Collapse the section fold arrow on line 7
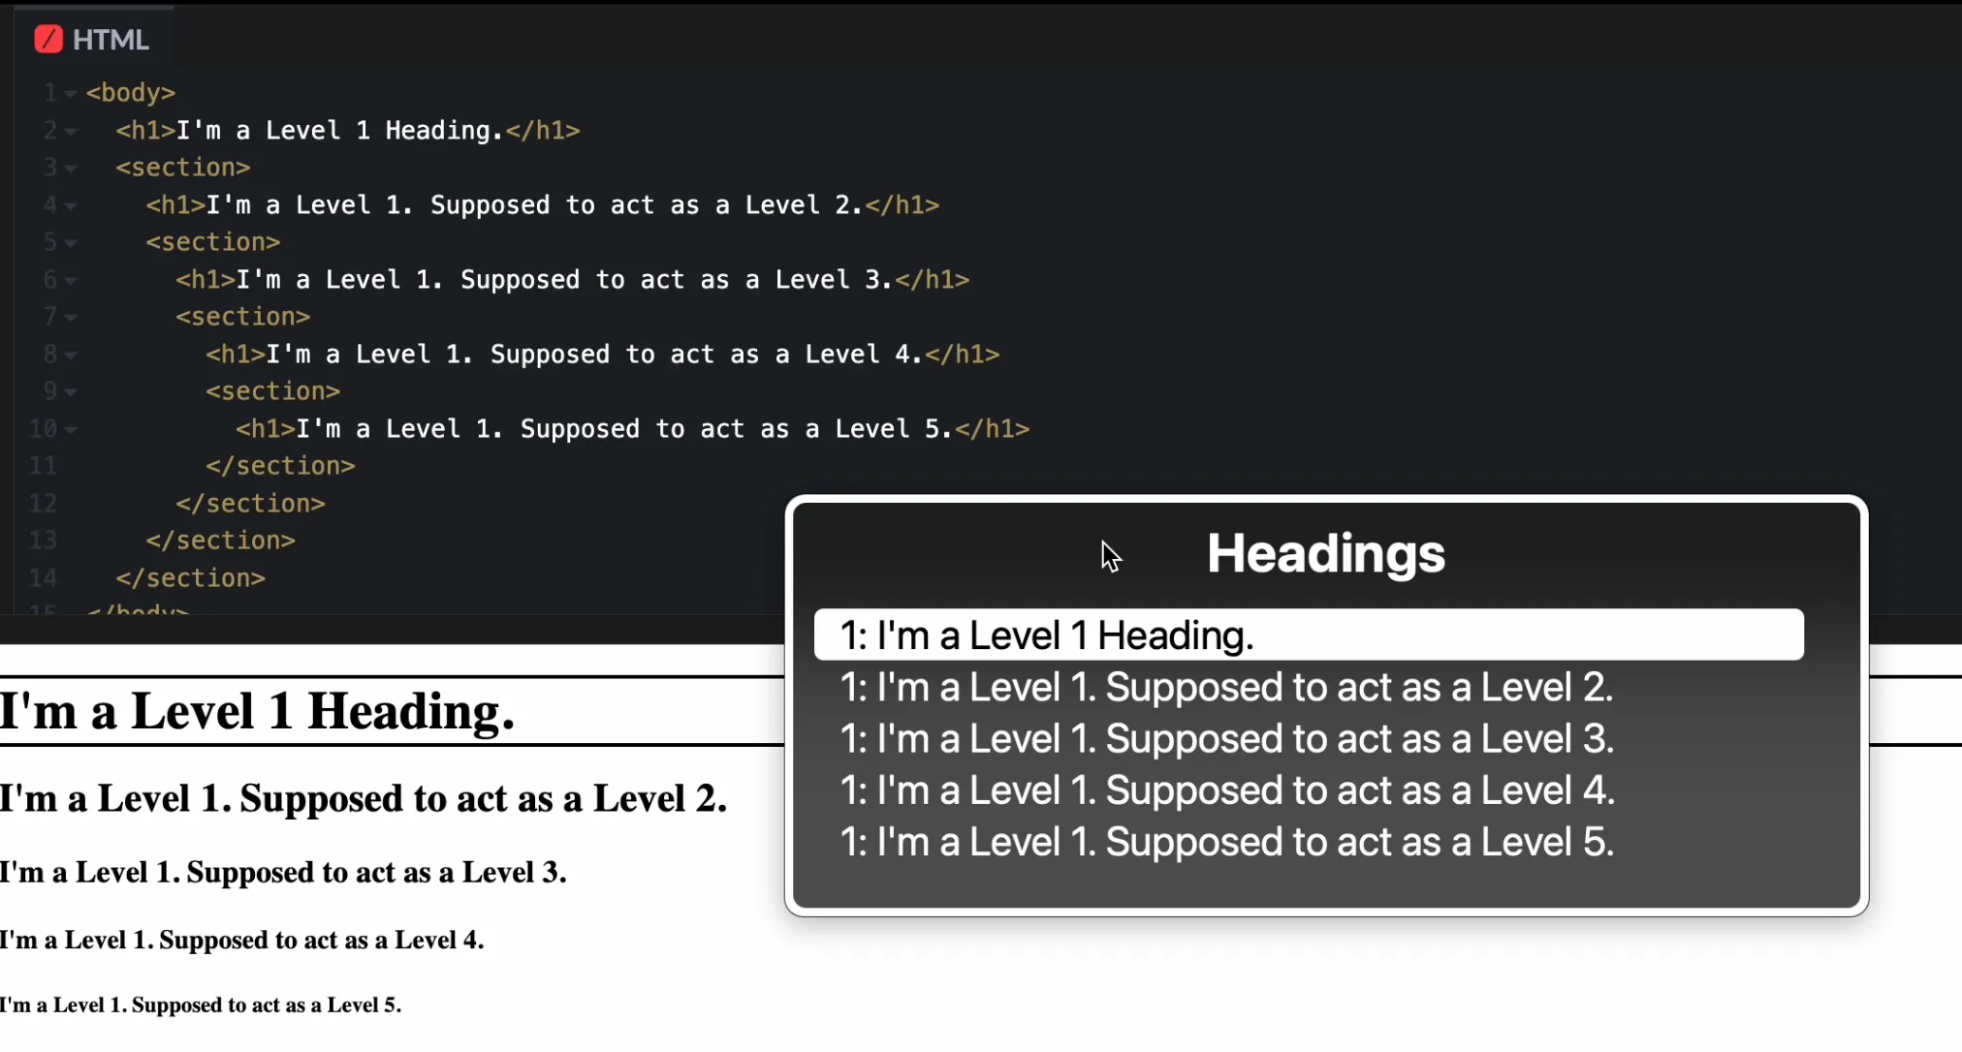This screenshot has width=1962, height=1052. (71, 318)
